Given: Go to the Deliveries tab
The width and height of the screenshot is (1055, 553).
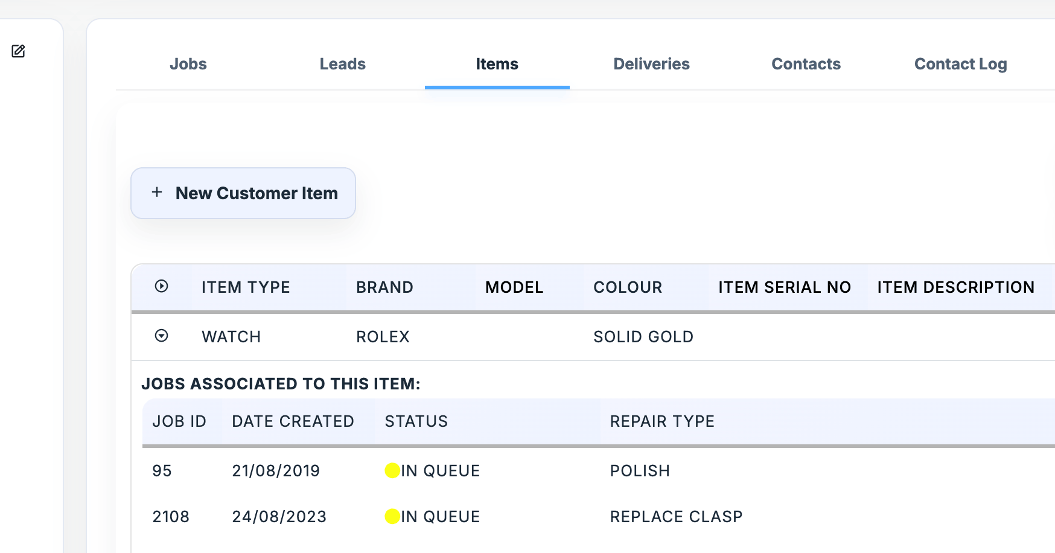Looking at the screenshot, I should pyautogui.click(x=651, y=64).
